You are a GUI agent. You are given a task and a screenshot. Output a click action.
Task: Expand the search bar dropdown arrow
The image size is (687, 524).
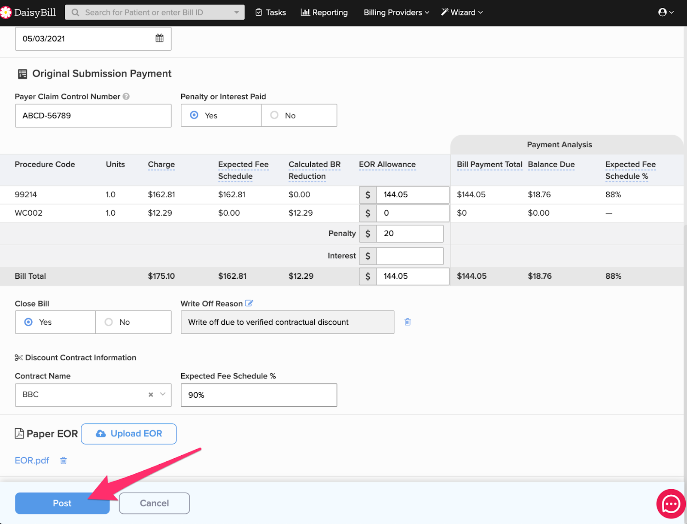point(237,12)
